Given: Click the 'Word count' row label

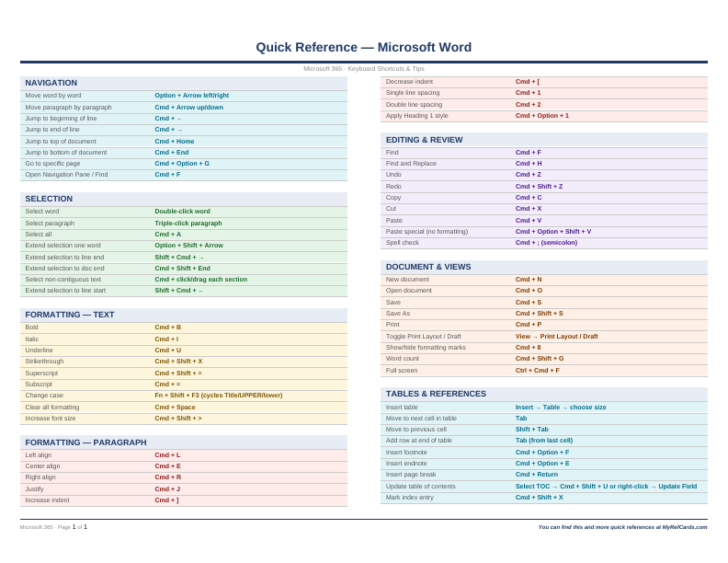Looking at the screenshot, I should [x=403, y=359].
